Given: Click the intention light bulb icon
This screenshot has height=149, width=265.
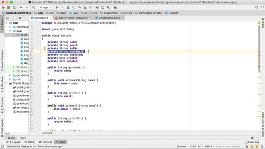Looking at the screenshot, I should (44, 48).
